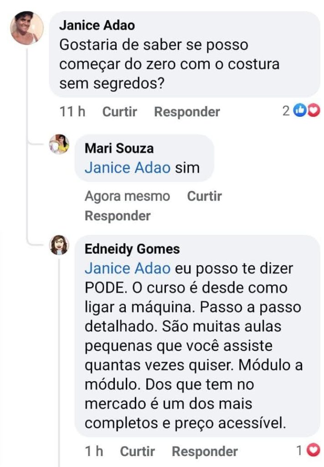
Task: Click the heart reaction on Janice's comment
Action: tap(314, 111)
